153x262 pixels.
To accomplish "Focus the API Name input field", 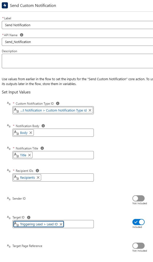I will click(x=76, y=42).
